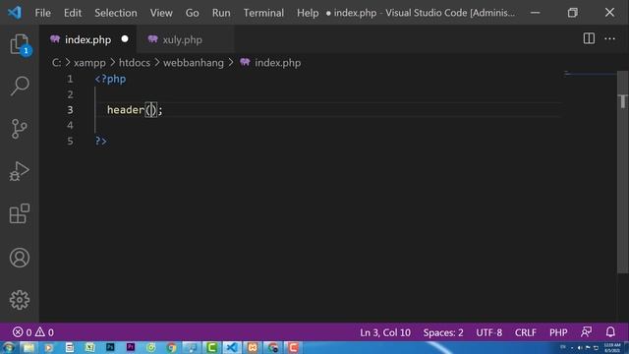The height and width of the screenshot is (354, 629).
Task: Open the Accounts menu icon
Action: pos(20,258)
